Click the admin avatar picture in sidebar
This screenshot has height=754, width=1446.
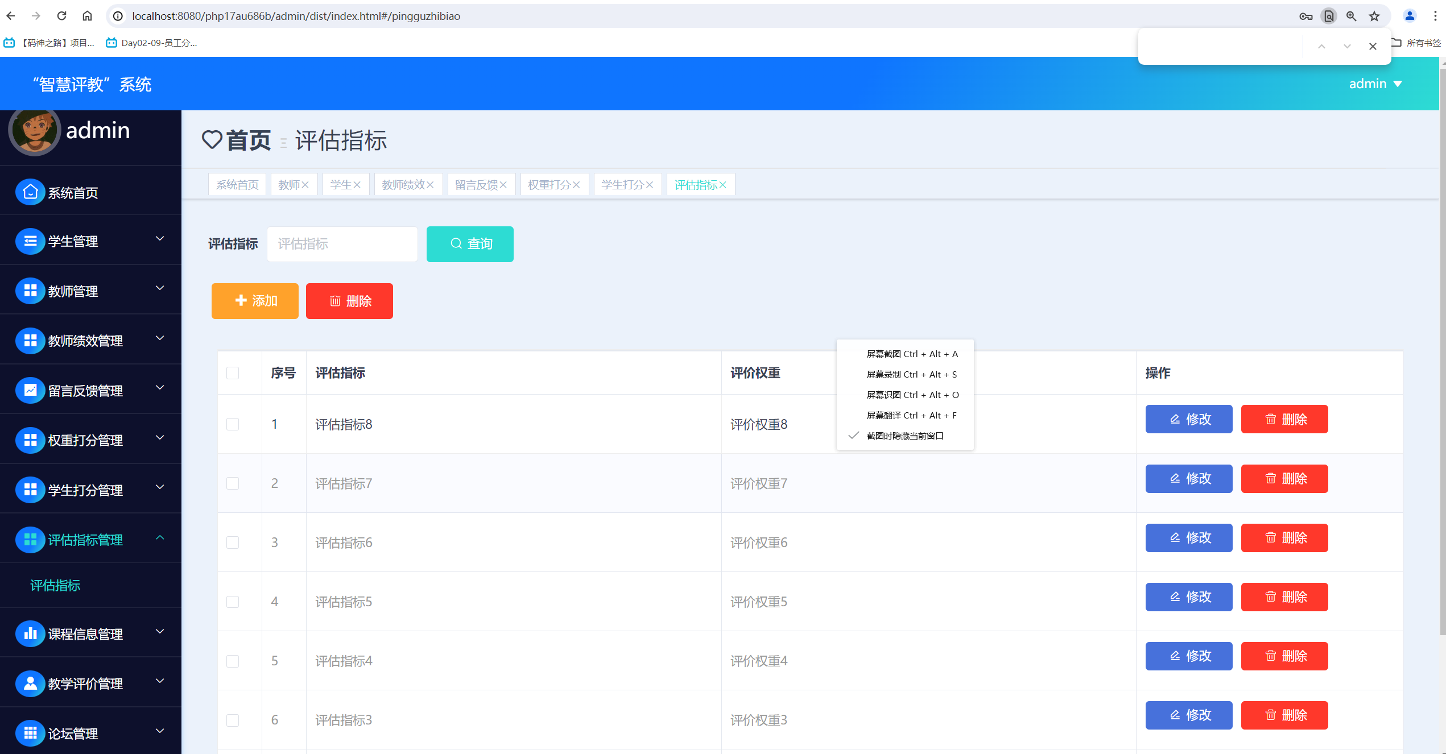coord(34,131)
